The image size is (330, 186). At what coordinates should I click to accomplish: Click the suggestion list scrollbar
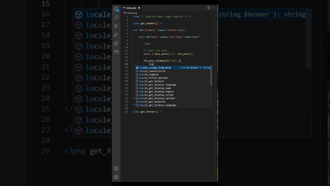211,75
